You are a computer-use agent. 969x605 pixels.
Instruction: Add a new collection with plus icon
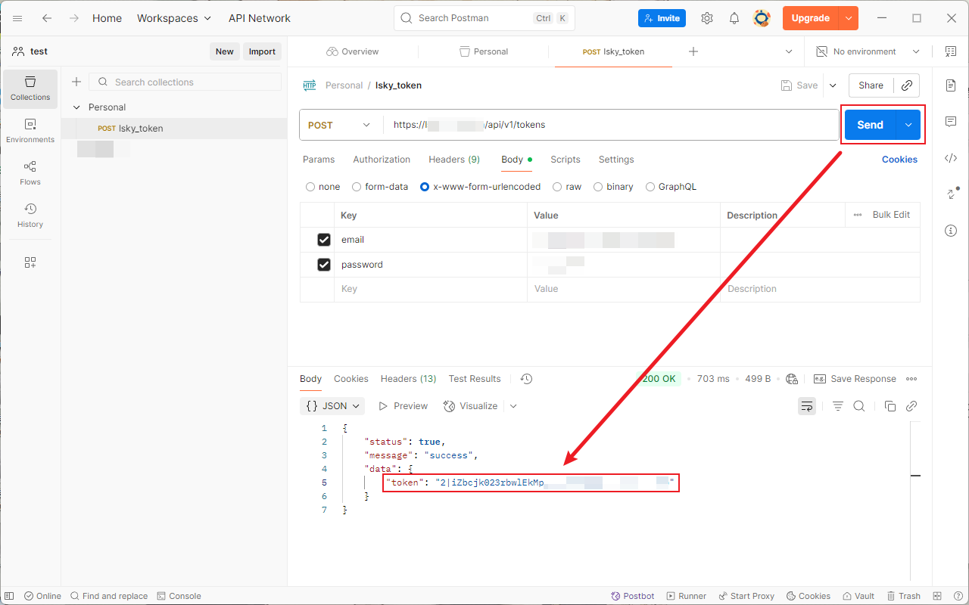pos(76,82)
